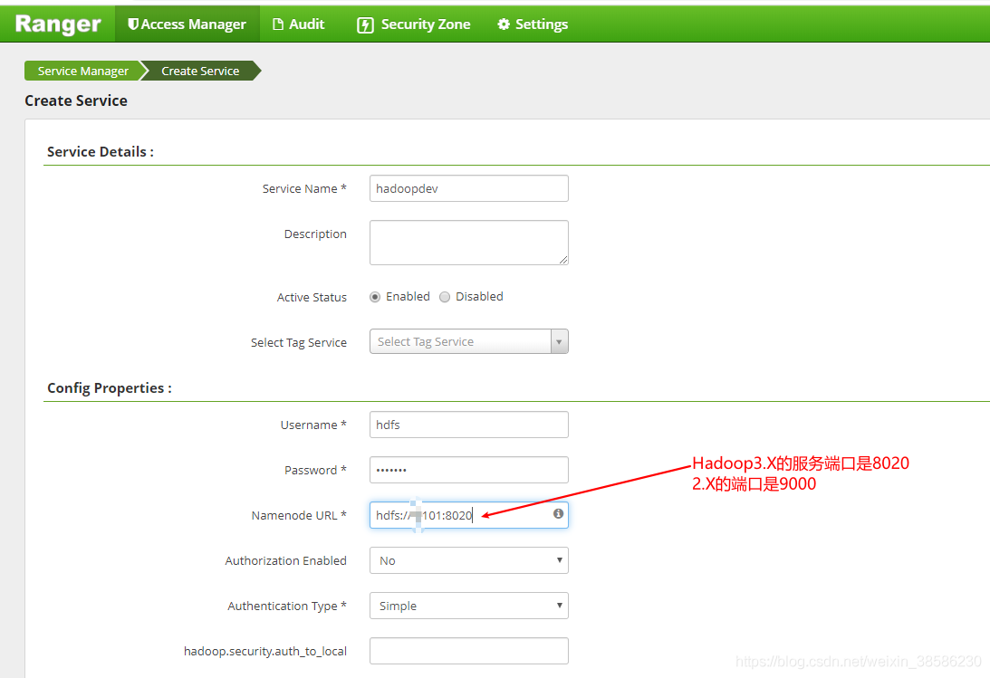Select the Disabled radio button

pos(445,297)
